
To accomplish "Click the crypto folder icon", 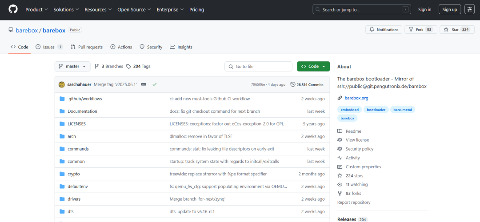I will pyautogui.click(x=62, y=174).
